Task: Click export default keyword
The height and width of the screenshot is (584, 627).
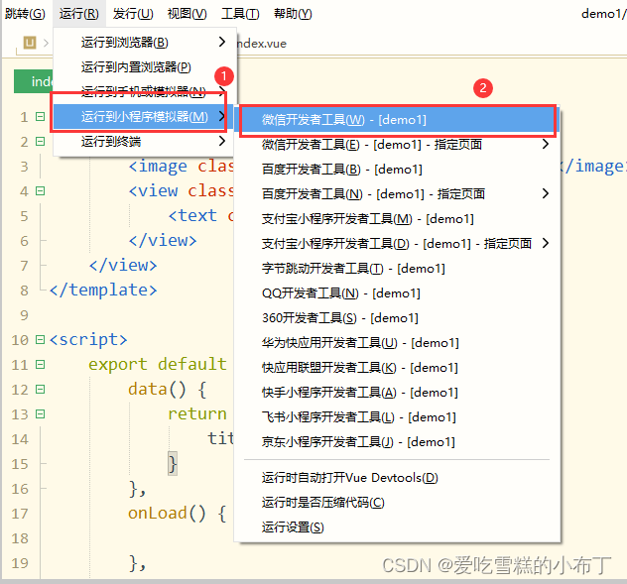Action: click(x=157, y=364)
